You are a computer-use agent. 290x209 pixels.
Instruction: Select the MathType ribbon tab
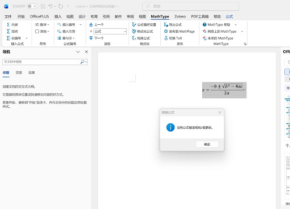point(160,16)
